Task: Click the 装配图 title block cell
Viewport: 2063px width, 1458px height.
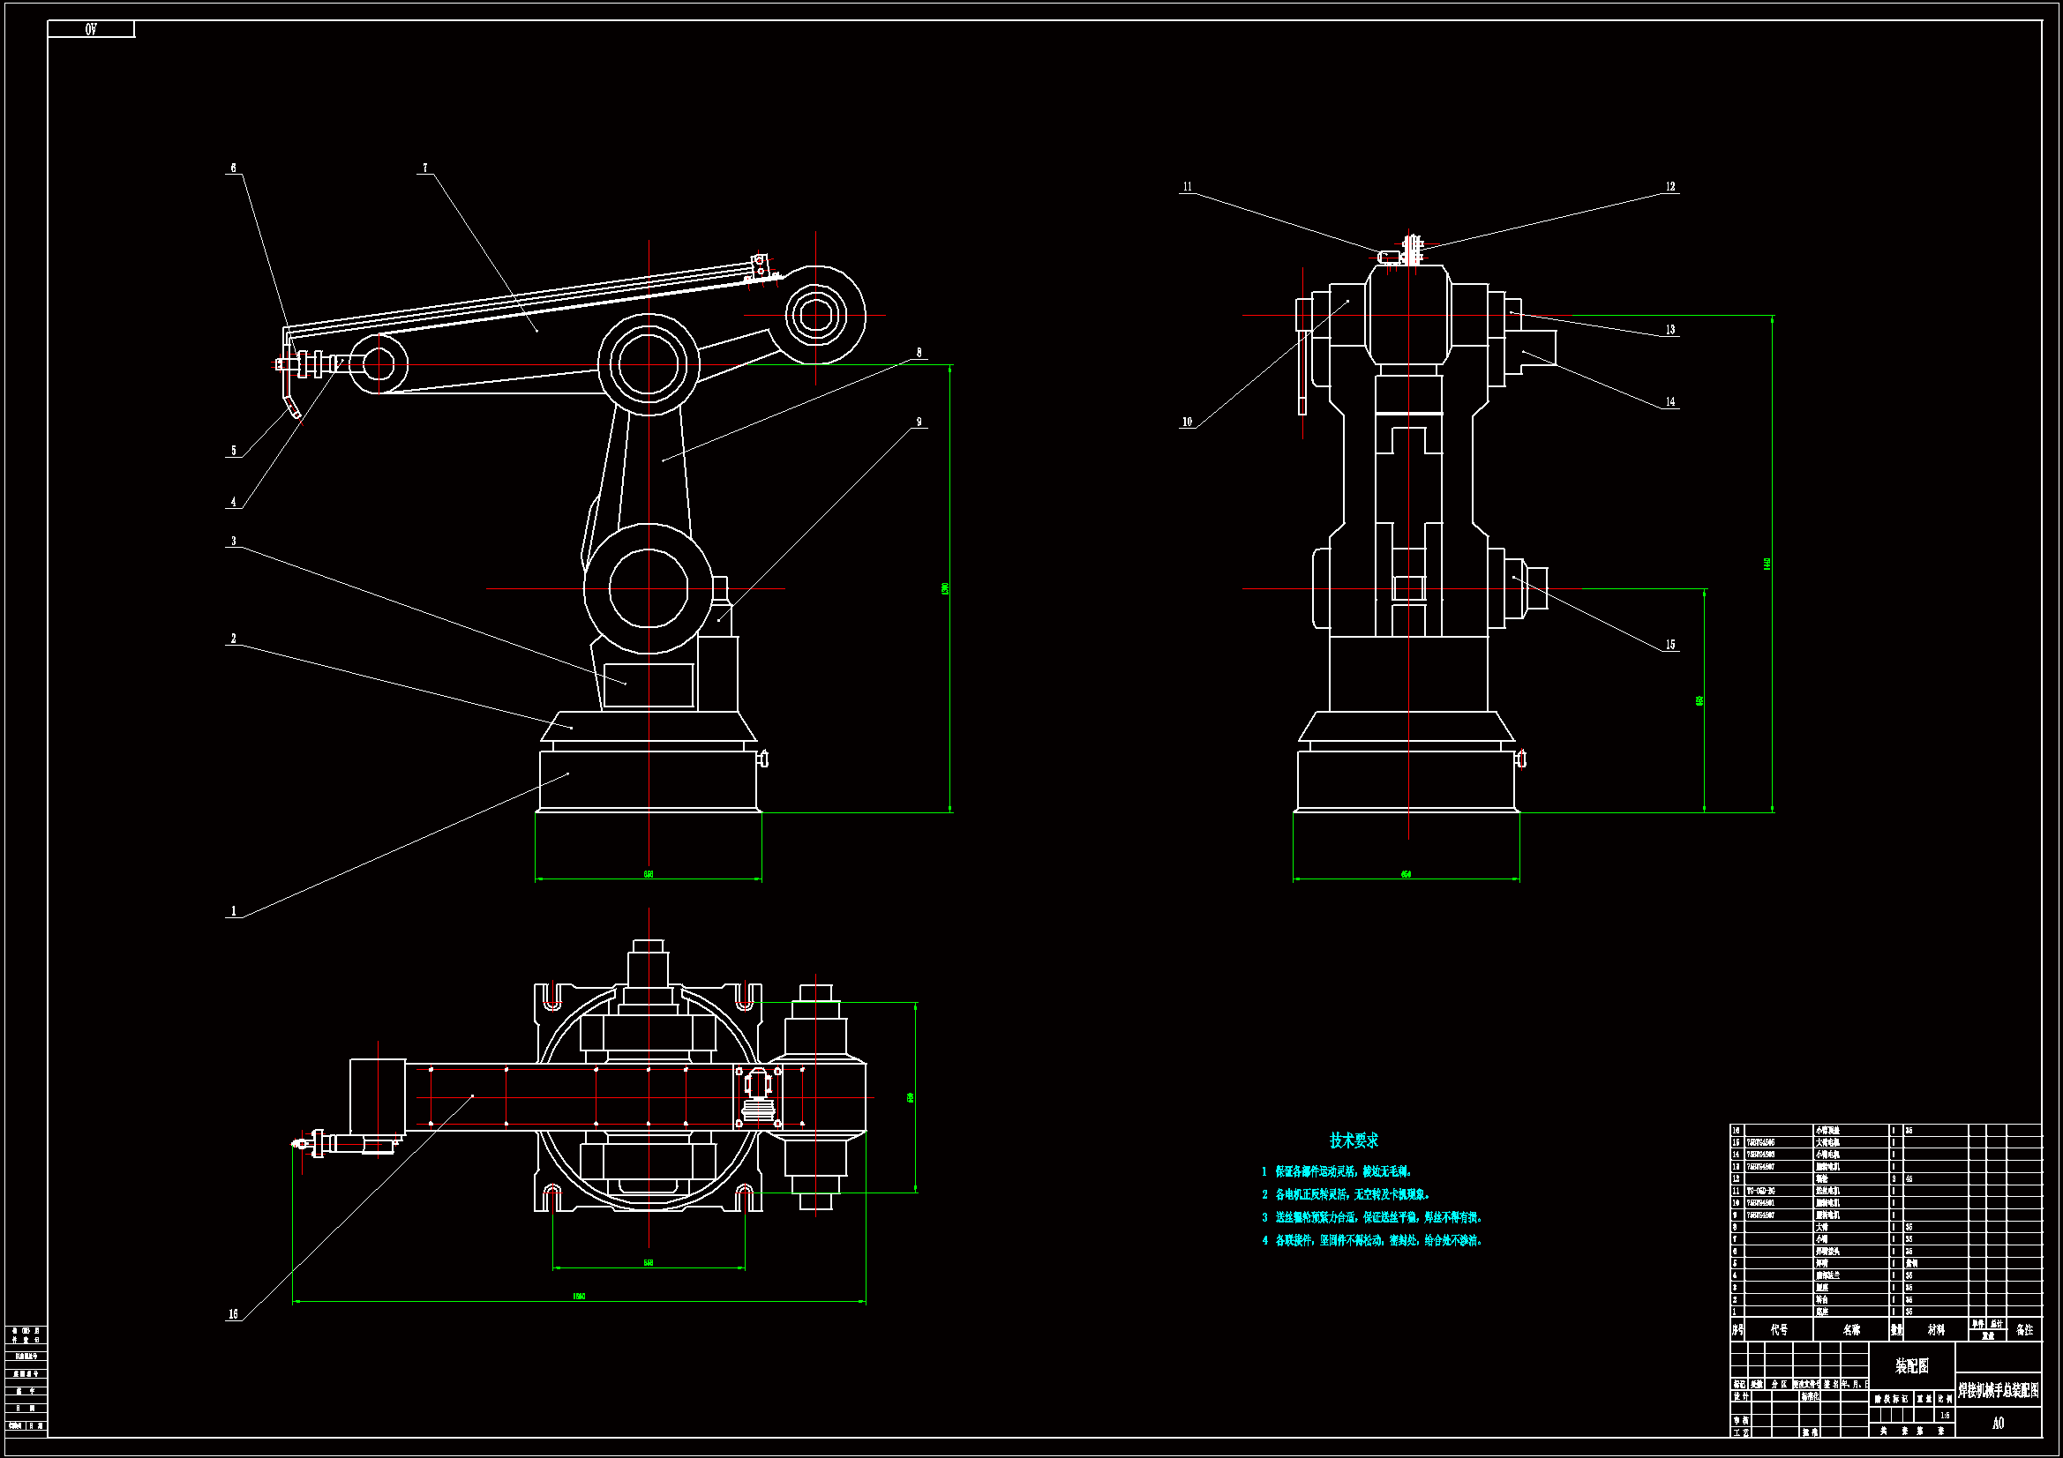Action: (x=1911, y=1366)
